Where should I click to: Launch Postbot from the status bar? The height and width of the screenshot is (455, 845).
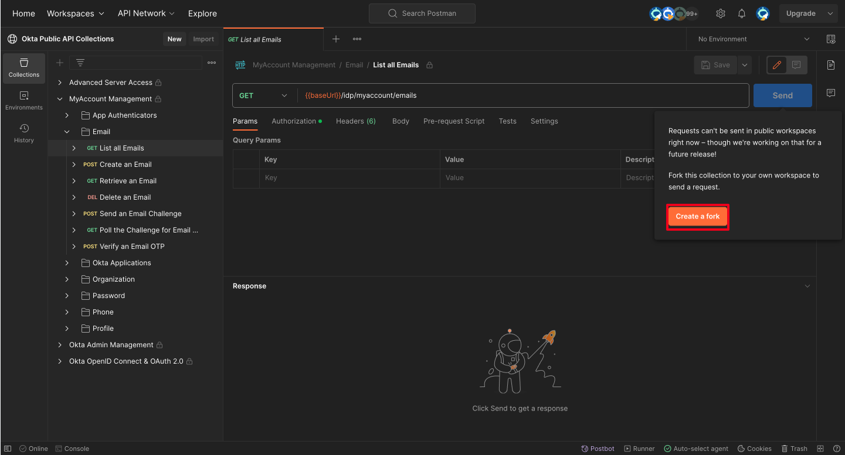coord(598,449)
